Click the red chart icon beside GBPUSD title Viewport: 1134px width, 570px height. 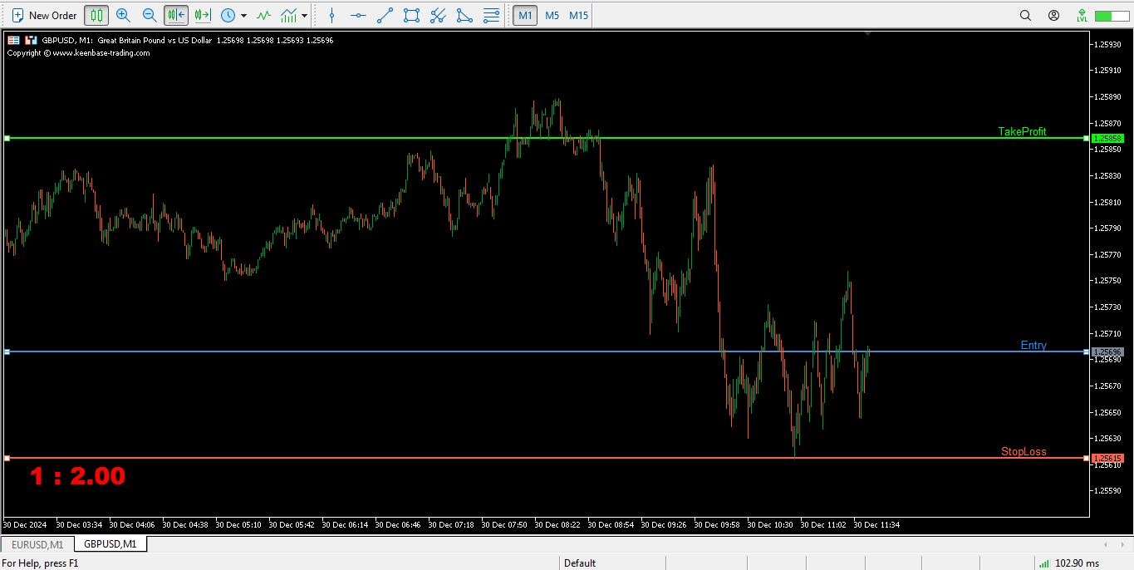click(31, 40)
